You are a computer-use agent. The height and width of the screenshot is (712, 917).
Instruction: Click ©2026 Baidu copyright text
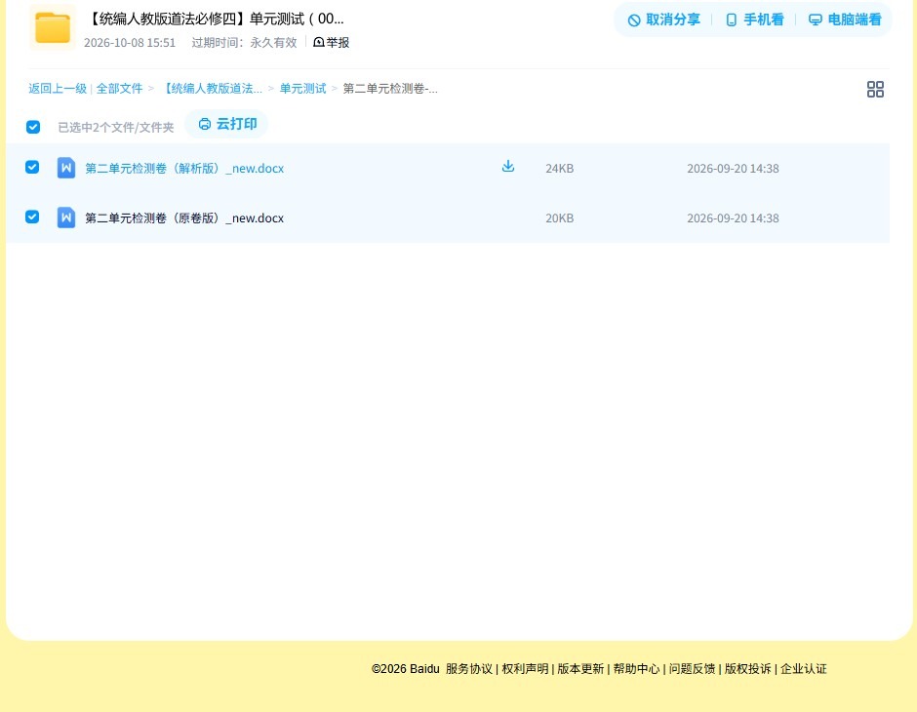[405, 669]
